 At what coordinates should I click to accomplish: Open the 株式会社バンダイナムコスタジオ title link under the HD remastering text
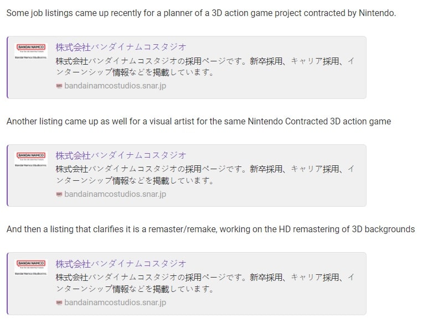tap(121, 264)
